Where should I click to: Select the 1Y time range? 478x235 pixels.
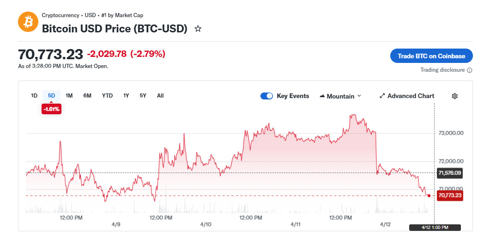126,96
